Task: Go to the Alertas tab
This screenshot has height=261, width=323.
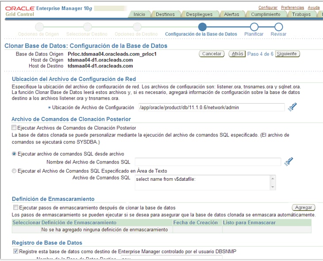Action: (x=231, y=14)
